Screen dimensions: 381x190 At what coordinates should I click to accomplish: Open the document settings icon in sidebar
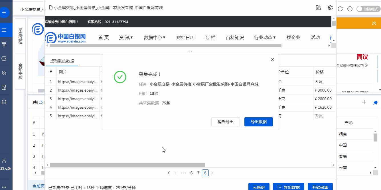(4, 87)
